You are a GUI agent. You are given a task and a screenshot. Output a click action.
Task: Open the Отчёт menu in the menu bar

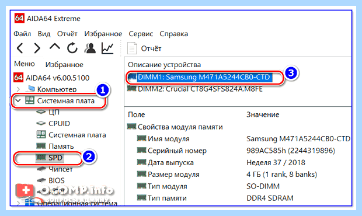67,34
